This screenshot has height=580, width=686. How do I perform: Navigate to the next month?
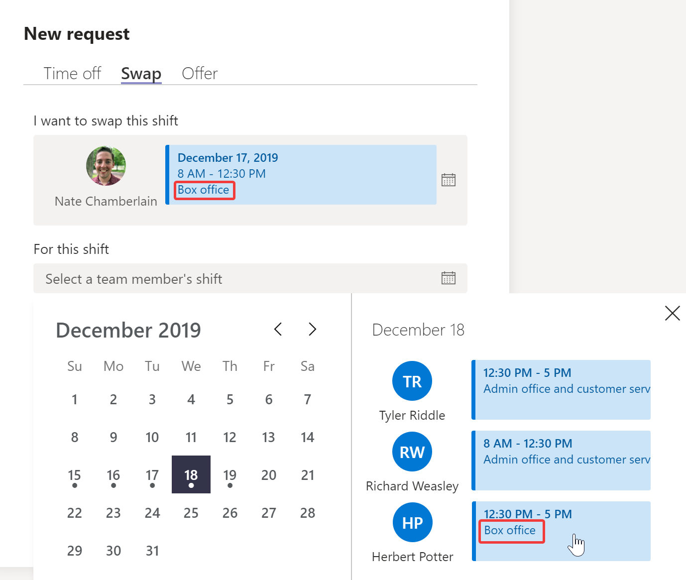tap(312, 329)
